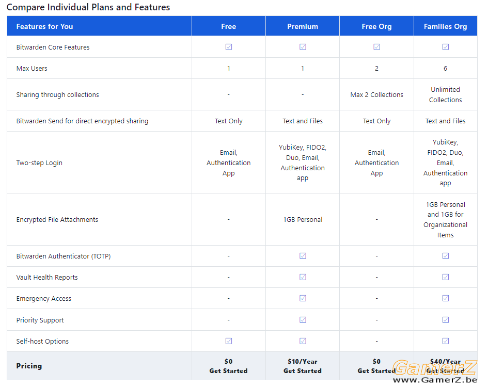Click the 1GB Personal cell under Premium
488x388 pixels.
point(303,219)
